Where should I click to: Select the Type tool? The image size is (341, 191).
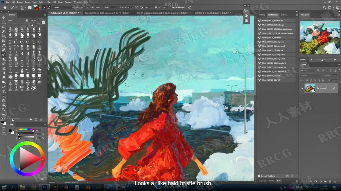4,91
